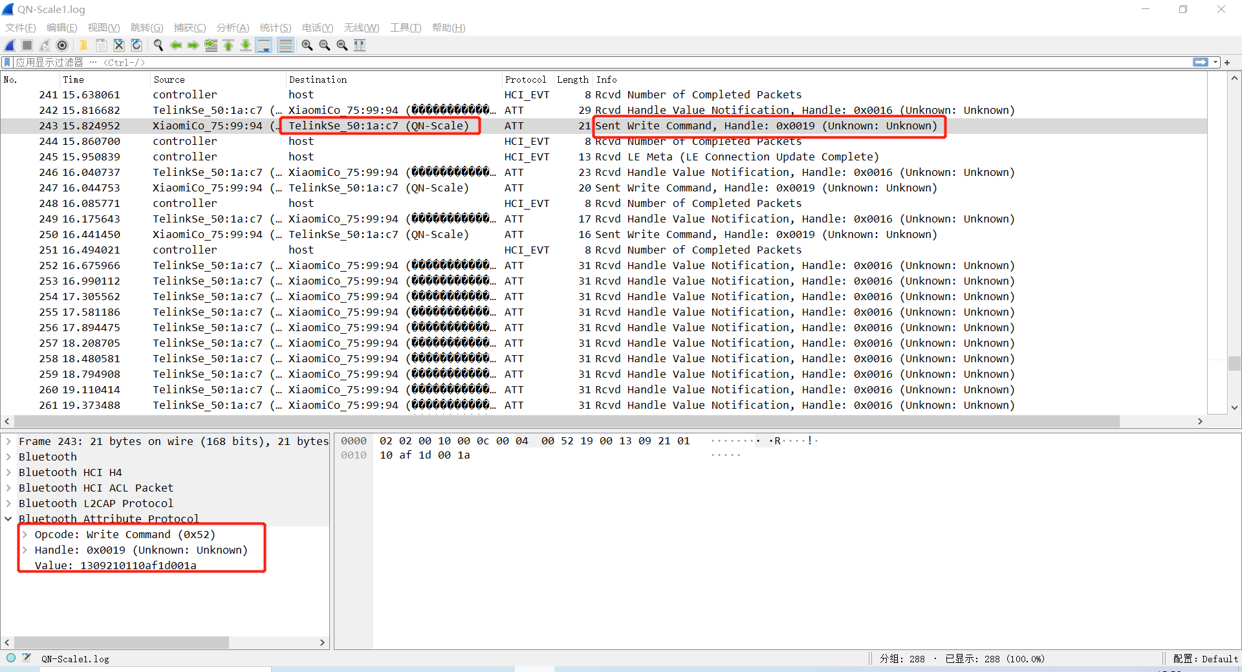Go back with the left green arrow
1242x672 pixels.
[176, 45]
